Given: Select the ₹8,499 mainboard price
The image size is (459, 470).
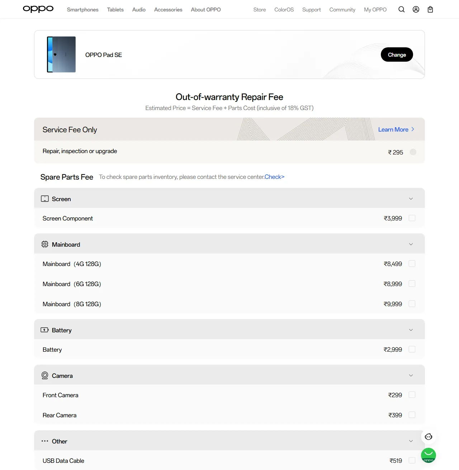Looking at the screenshot, I should pyautogui.click(x=393, y=264).
